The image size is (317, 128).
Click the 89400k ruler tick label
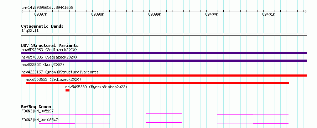coord(212,14)
